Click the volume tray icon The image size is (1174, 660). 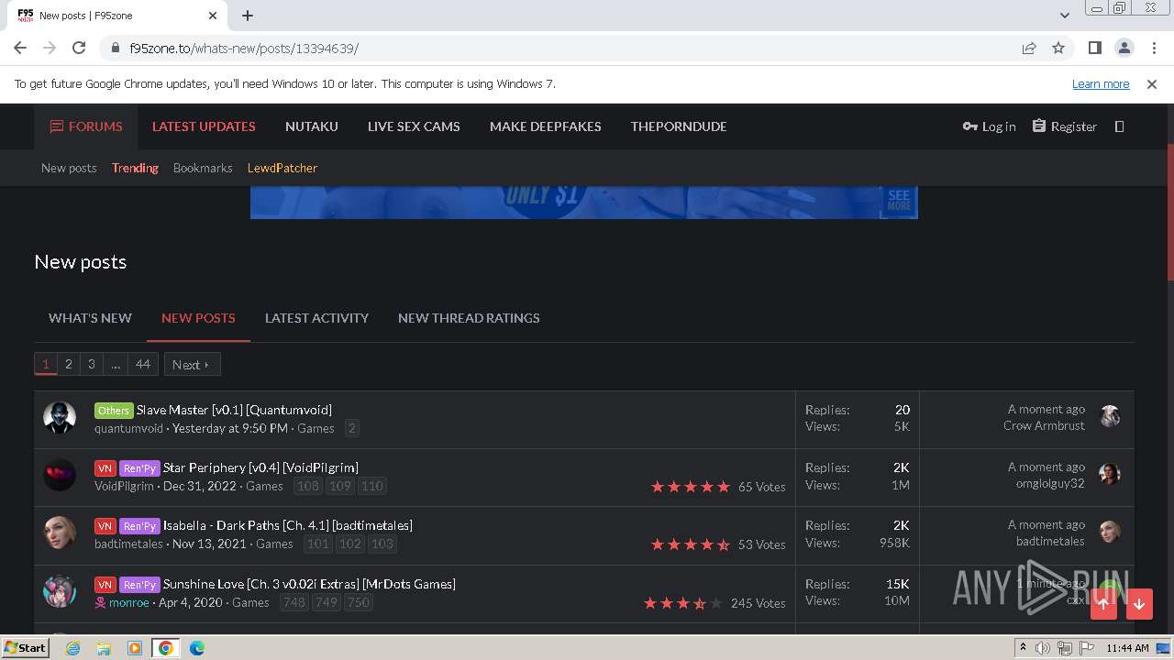coord(1043,648)
